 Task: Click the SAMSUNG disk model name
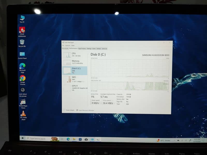(x=156, y=55)
